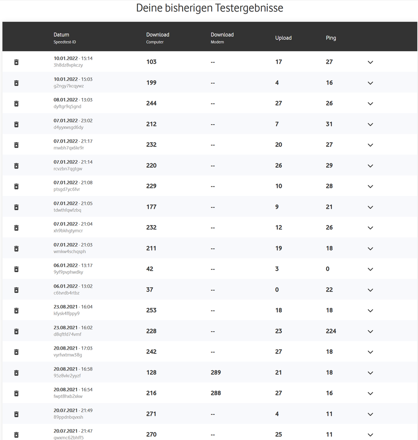Expand the row with ping 224
418x440 pixels.
click(370, 332)
